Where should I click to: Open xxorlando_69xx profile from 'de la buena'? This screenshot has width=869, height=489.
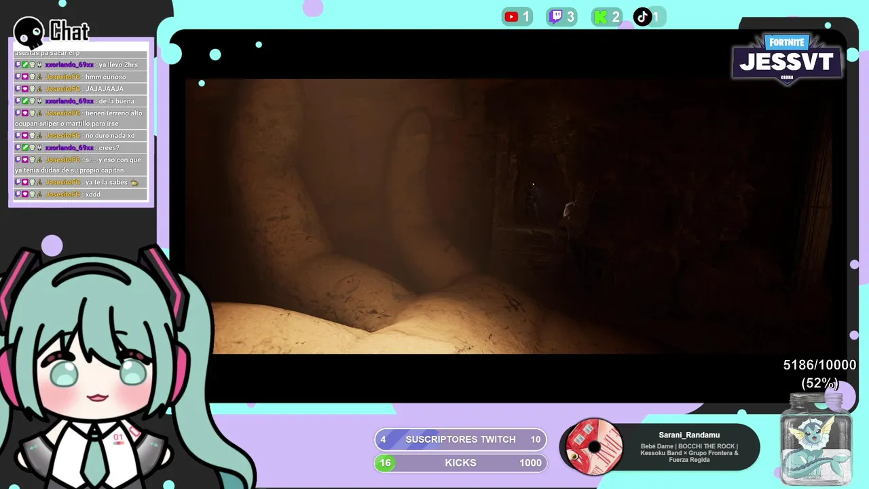click(69, 101)
